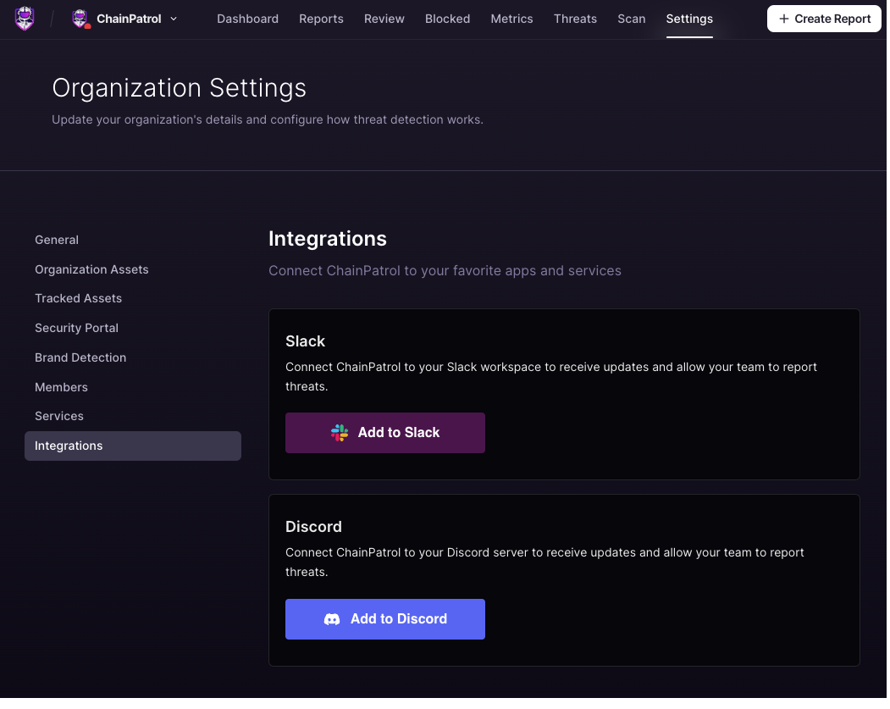The image size is (890, 709).
Task: Click the Add to Discord button
Action: point(385,618)
